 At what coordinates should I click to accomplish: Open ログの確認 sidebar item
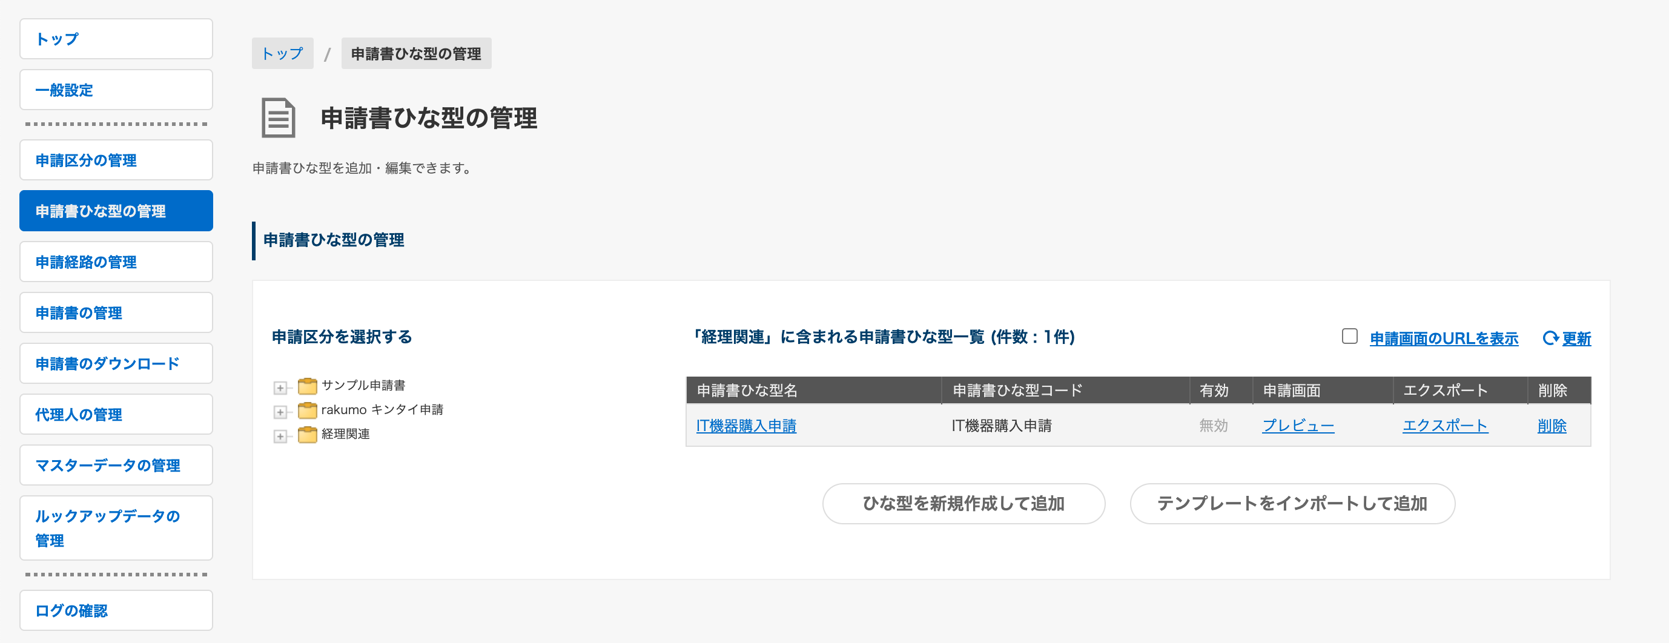coord(116,610)
